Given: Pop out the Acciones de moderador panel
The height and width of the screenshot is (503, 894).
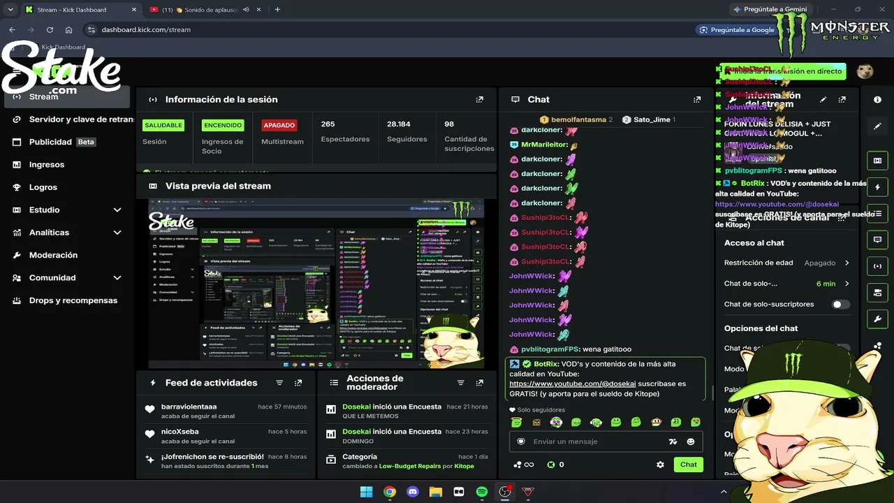Looking at the screenshot, I should point(479,383).
